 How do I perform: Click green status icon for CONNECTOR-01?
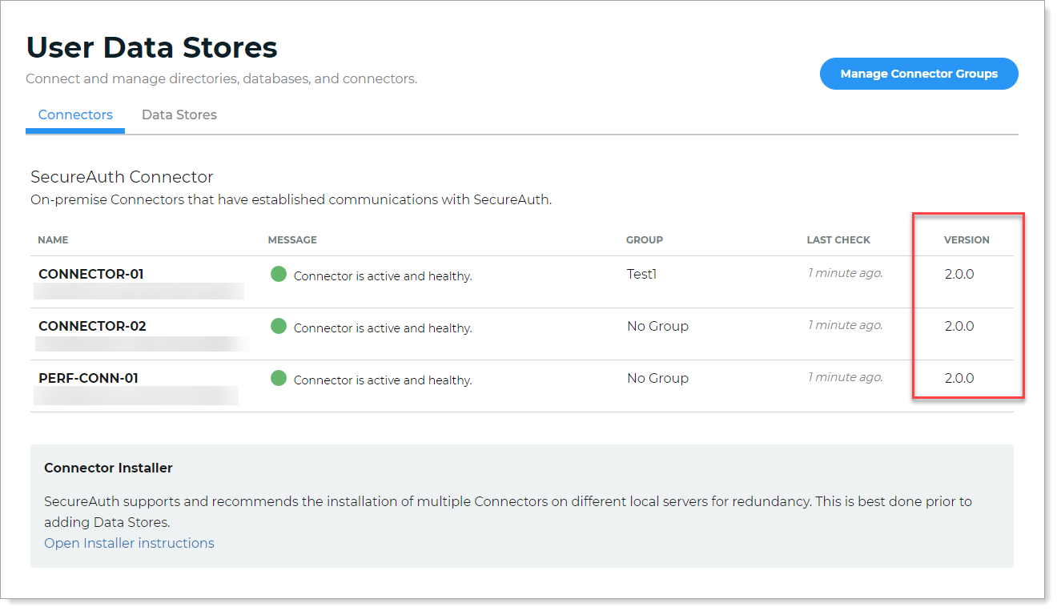tap(279, 275)
